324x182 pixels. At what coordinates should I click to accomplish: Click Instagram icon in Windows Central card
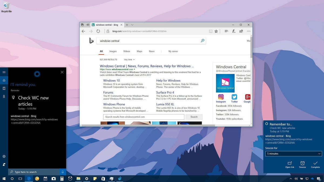click(x=221, y=97)
